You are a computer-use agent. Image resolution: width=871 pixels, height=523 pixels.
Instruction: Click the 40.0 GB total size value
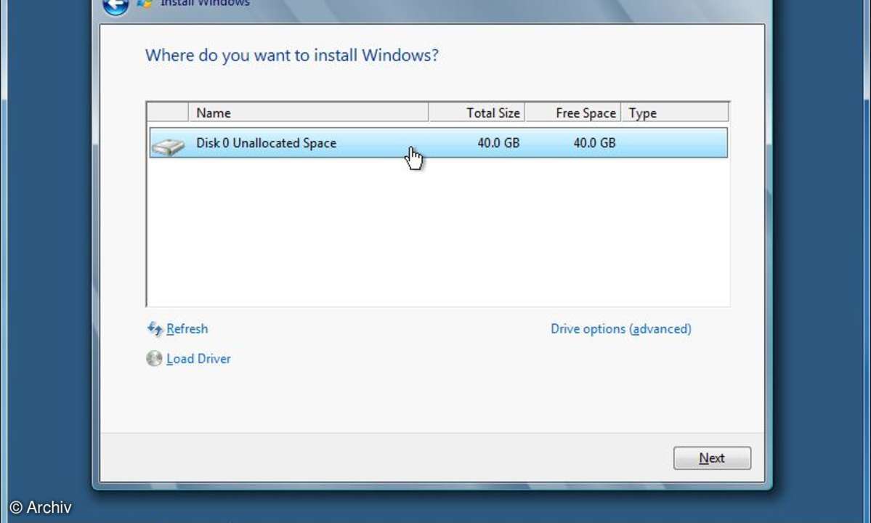(x=498, y=143)
